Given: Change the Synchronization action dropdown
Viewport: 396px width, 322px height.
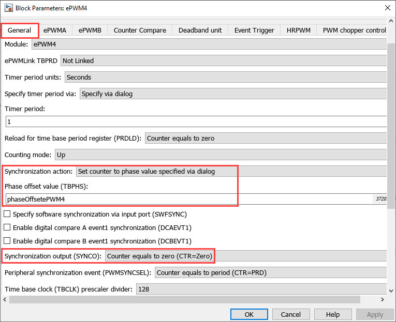Looking at the screenshot, I should pyautogui.click(x=231, y=171).
